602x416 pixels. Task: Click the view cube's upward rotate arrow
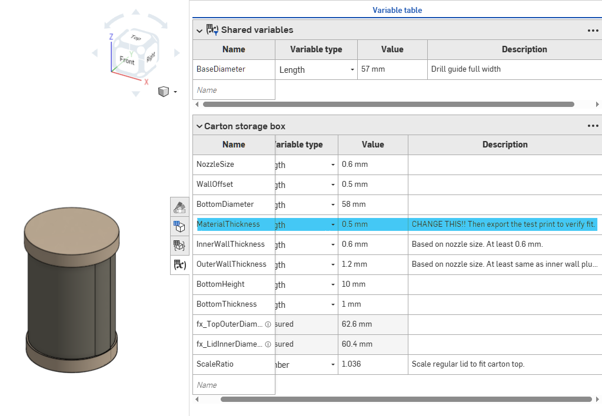pos(136,12)
